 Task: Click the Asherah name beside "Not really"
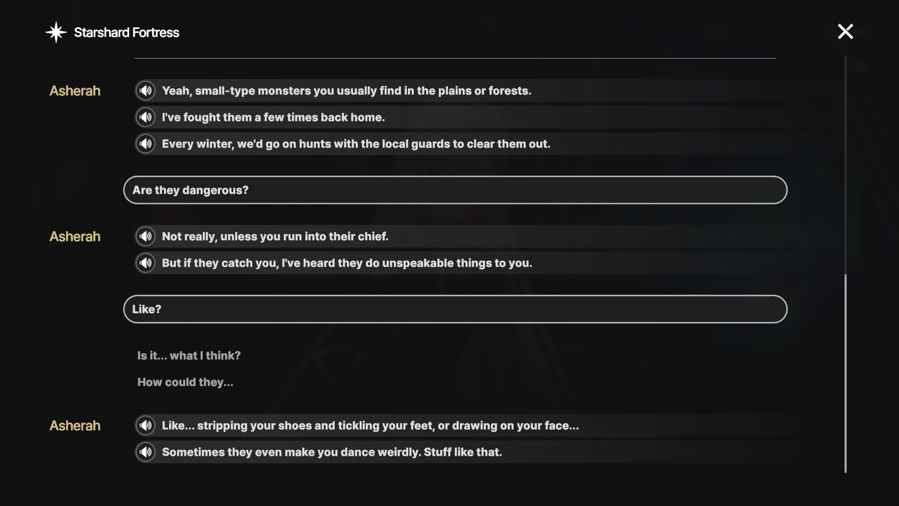pos(75,236)
